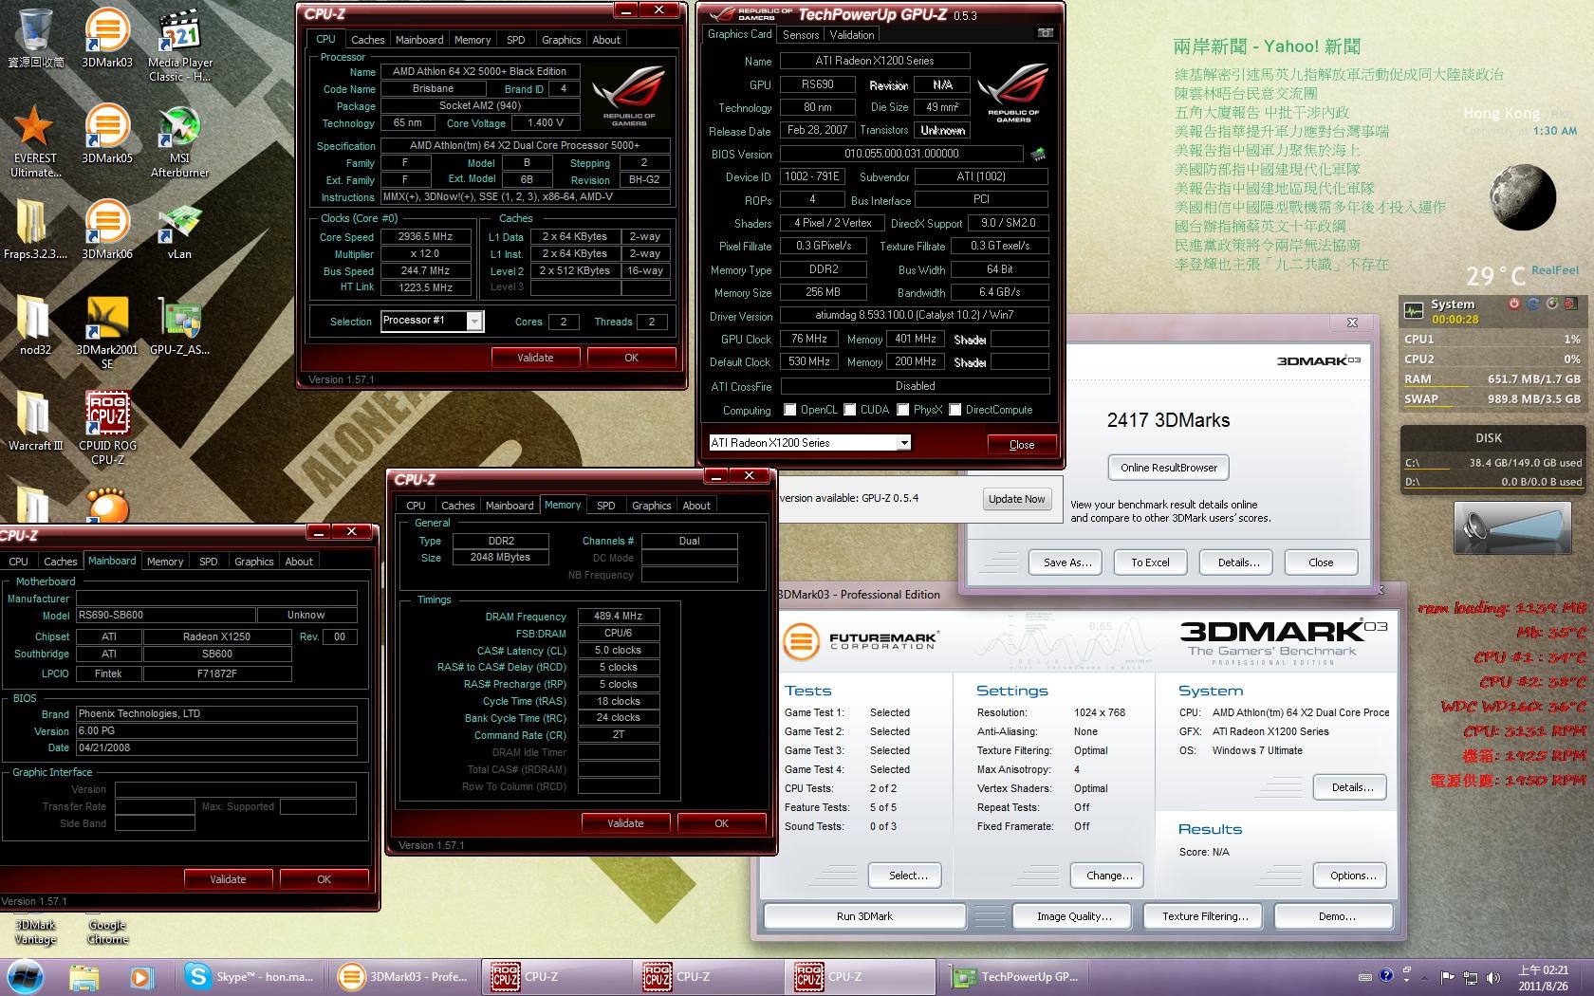Click Validate in the top CPU-Z window
The width and height of the screenshot is (1594, 996).
tap(535, 358)
